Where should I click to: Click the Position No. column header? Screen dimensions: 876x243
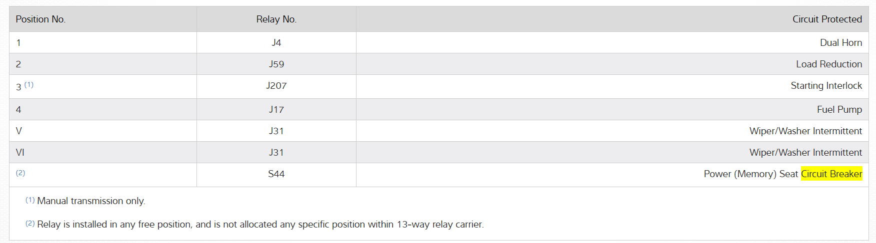tap(40, 19)
